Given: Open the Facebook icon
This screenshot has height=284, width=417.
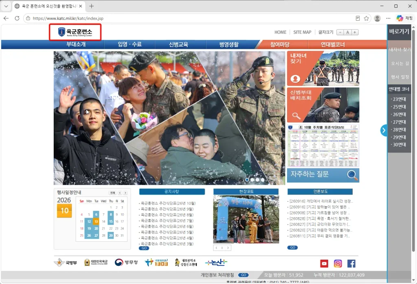Looking at the screenshot, I should (x=351, y=264).
